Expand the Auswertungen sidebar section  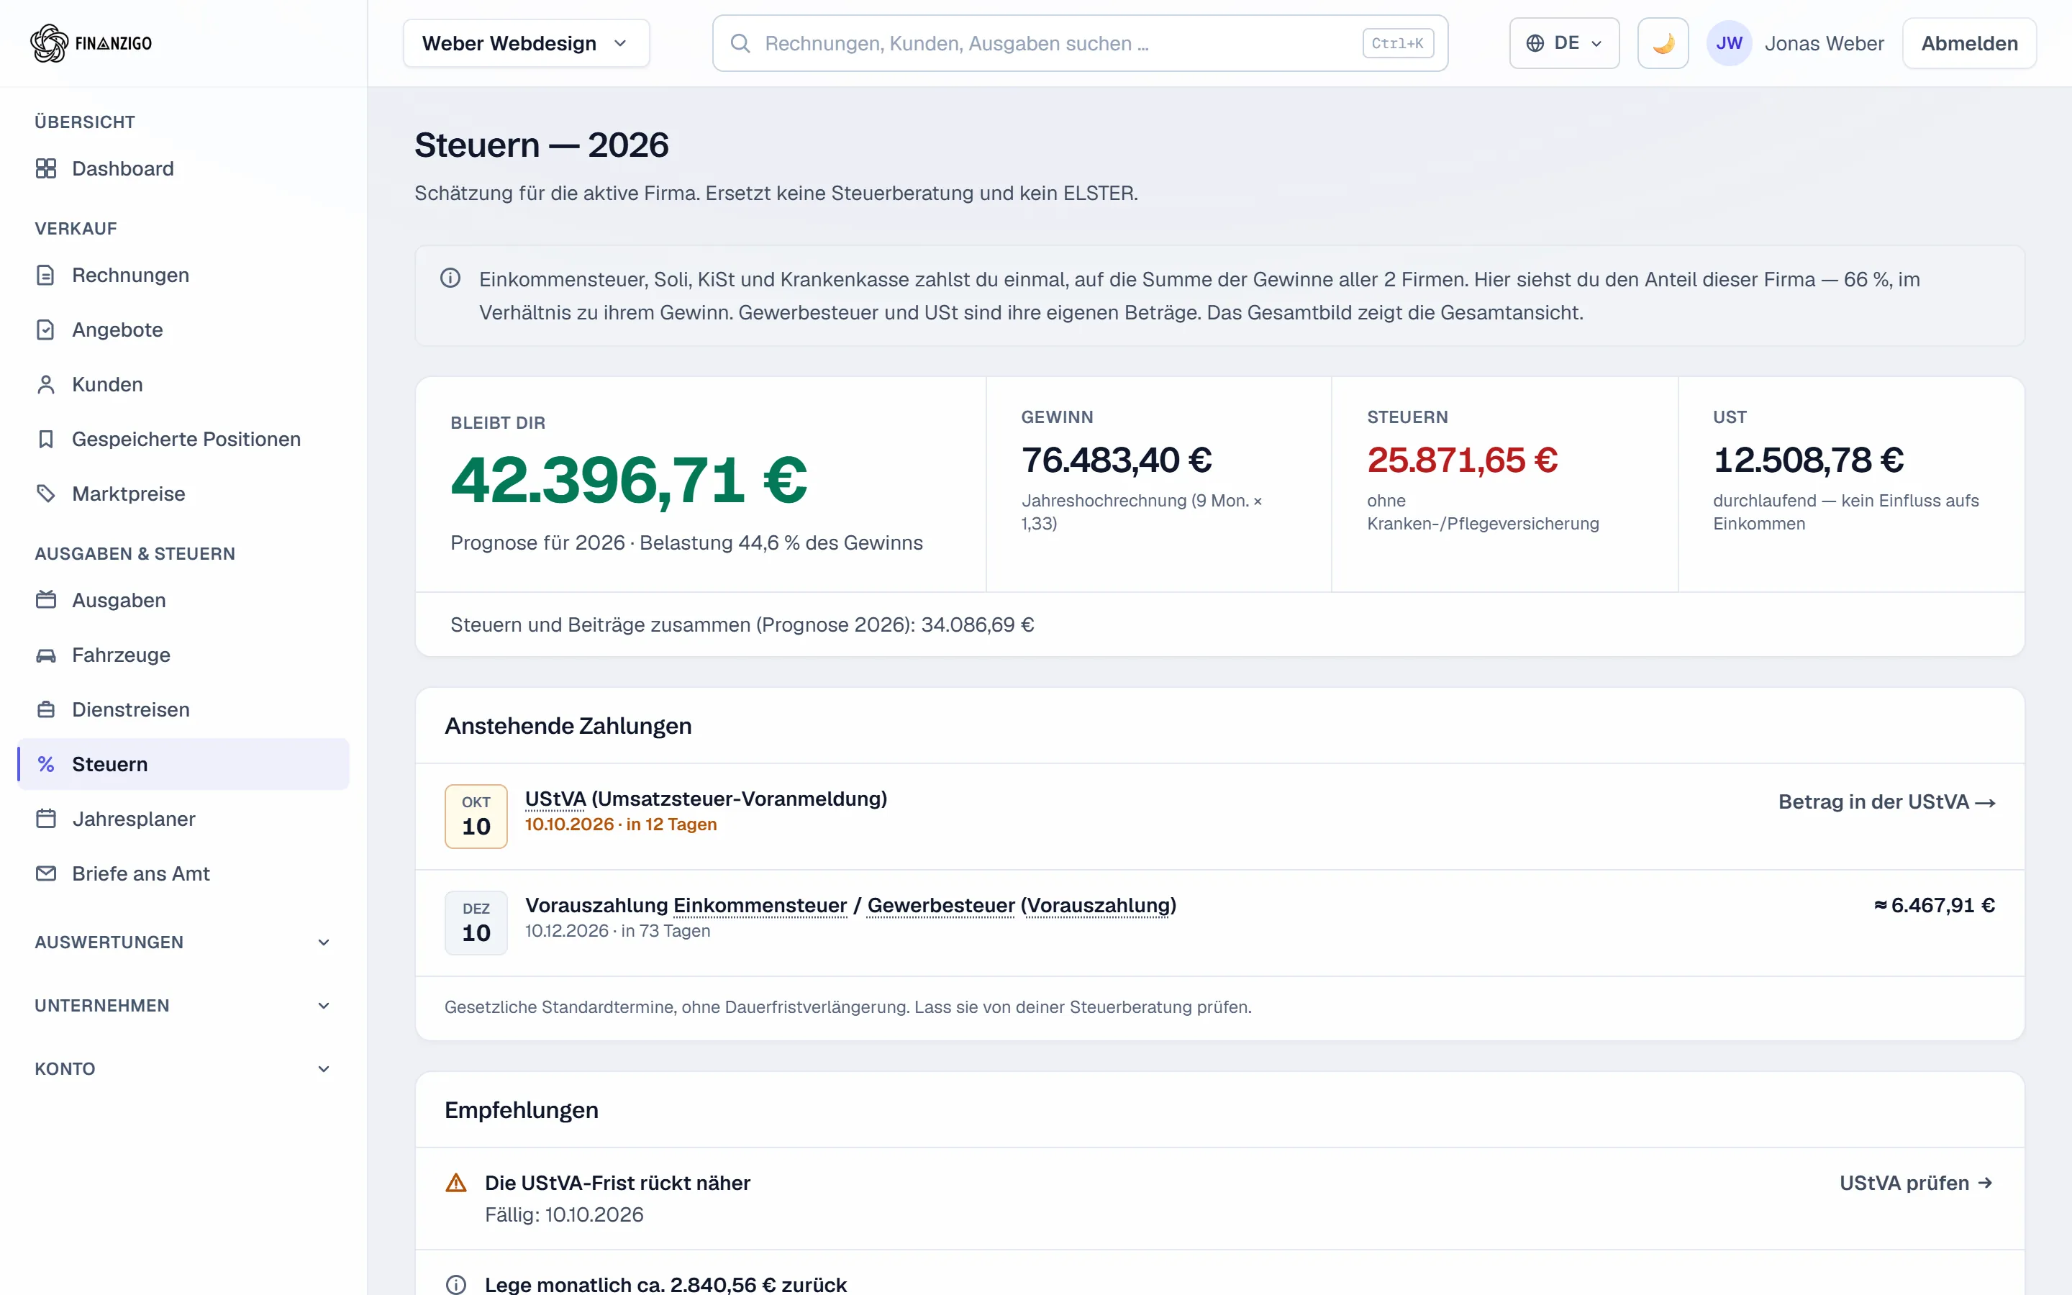183,942
